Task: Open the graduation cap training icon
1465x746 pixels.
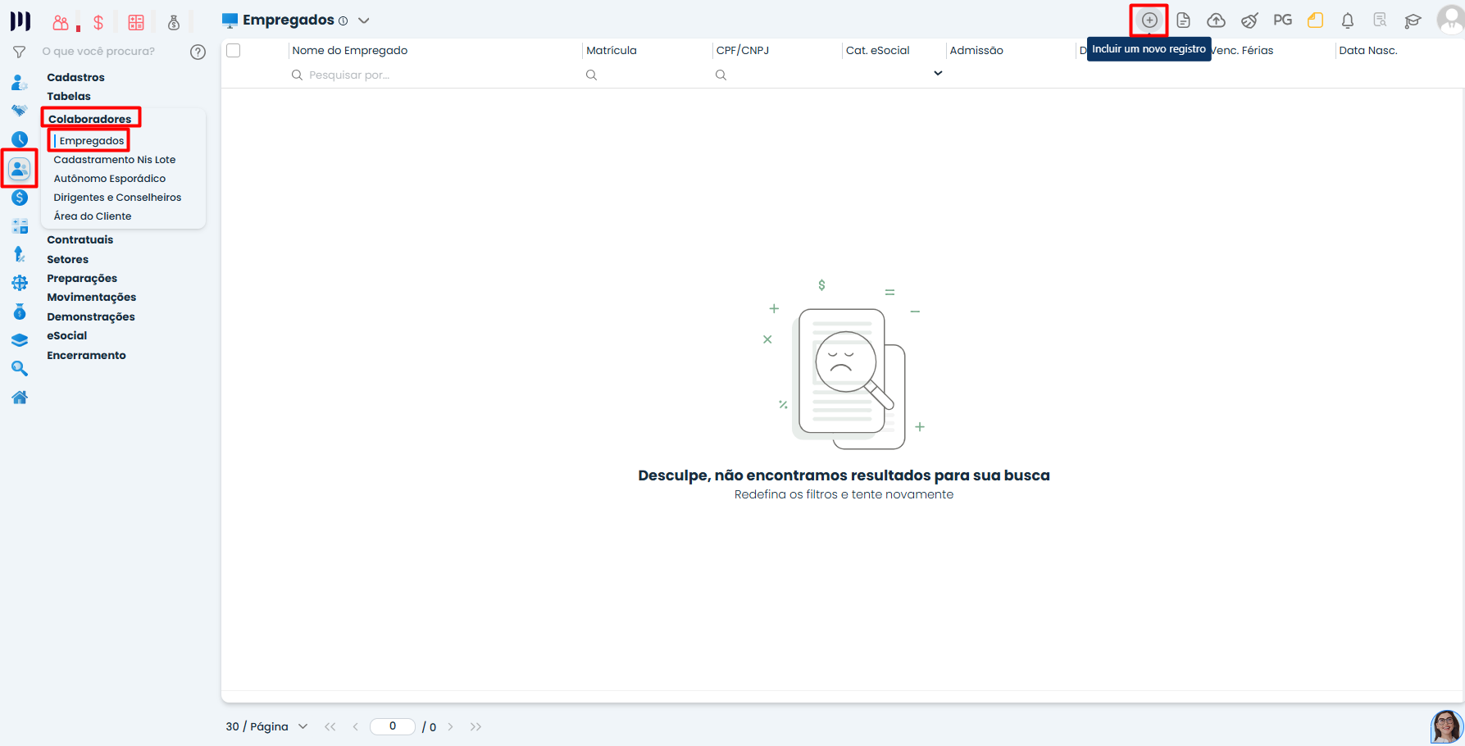Action: coord(1413,20)
